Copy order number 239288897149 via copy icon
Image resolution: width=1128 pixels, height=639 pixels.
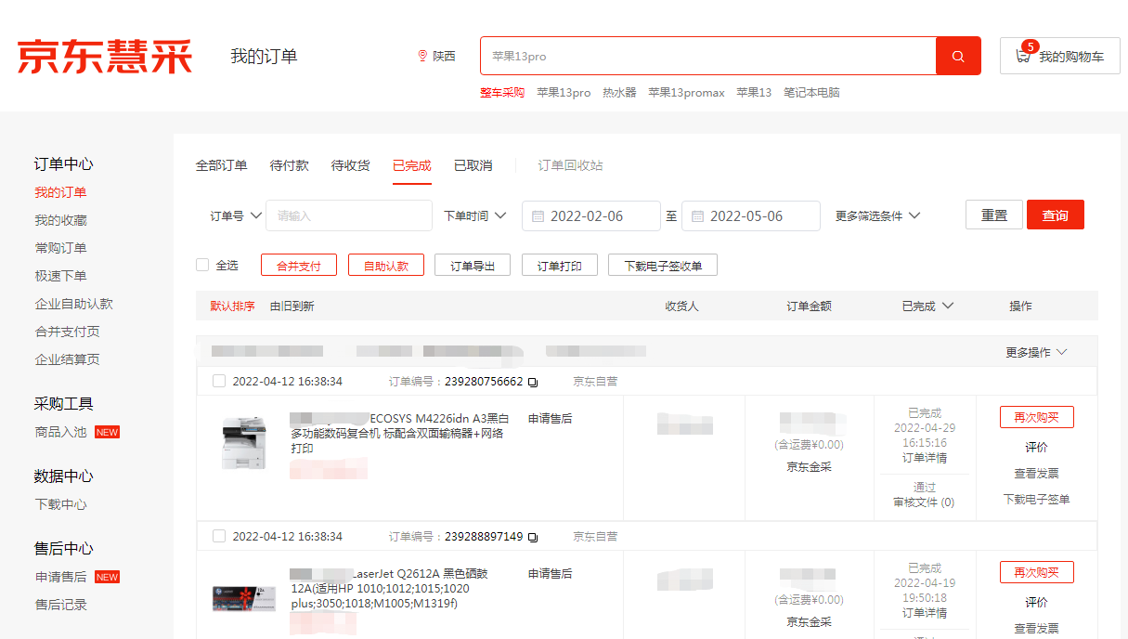point(533,537)
